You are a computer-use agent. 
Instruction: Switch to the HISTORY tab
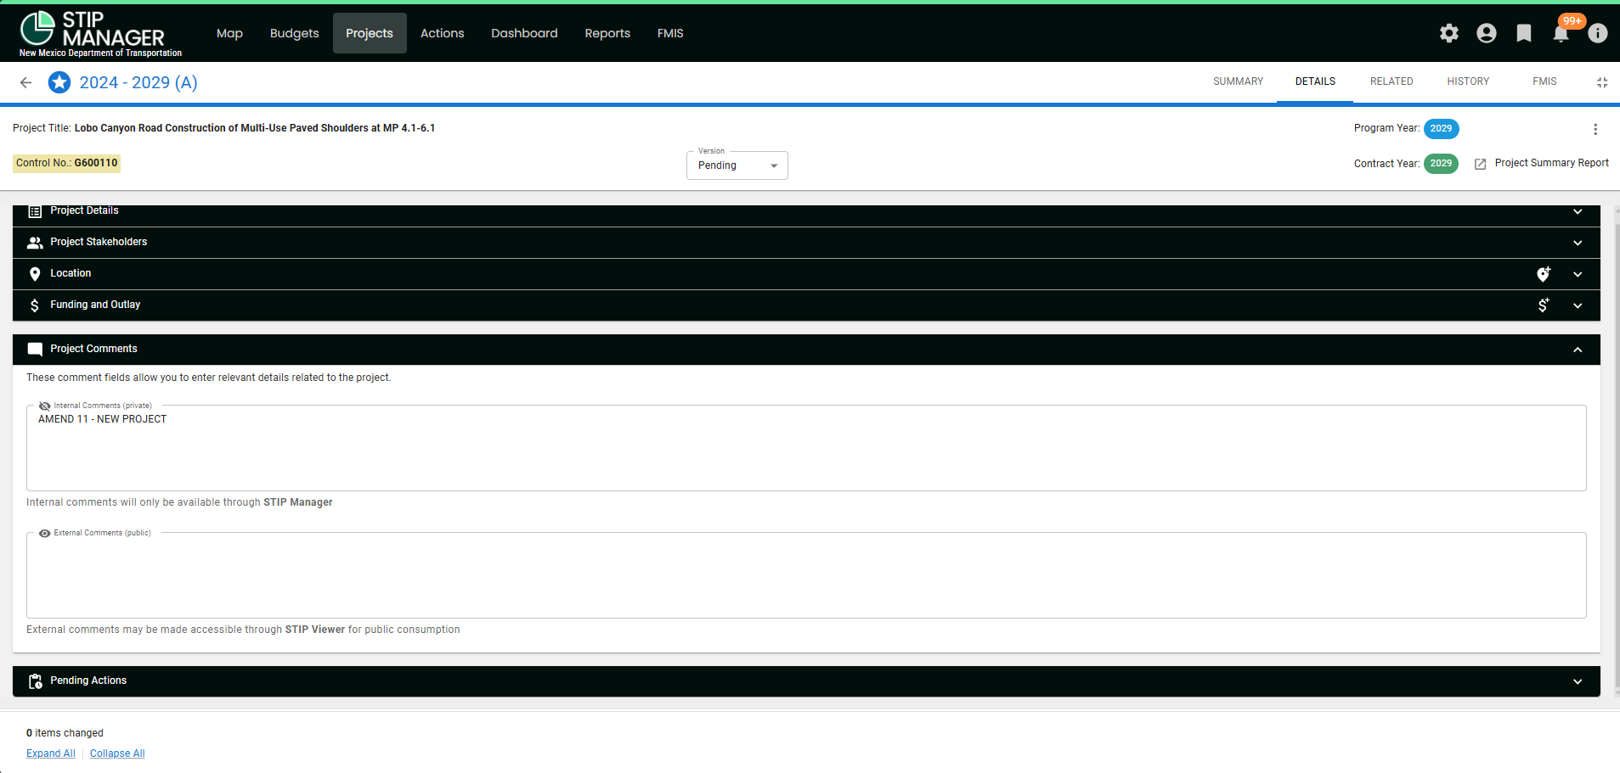pos(1468,81)
